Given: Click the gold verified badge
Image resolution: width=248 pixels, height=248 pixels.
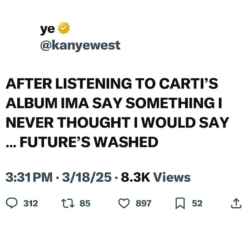Looking at the screenshot, I should (64, 28).
